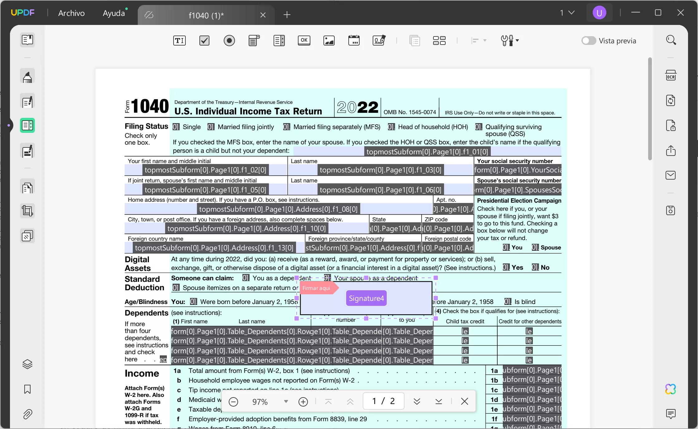
Task: Add a new tab with plus
Action: click(x=287, y=15)
